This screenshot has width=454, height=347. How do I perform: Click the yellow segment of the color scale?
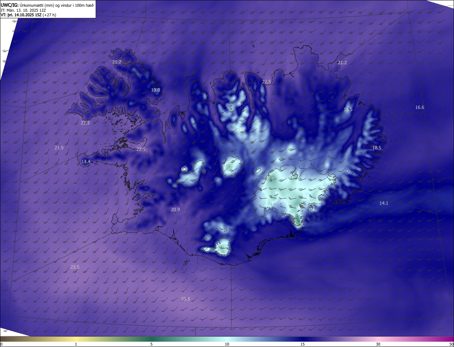click(x=76, y=339)
